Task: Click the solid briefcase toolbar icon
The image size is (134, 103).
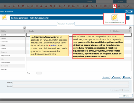Action: (41, 6)
